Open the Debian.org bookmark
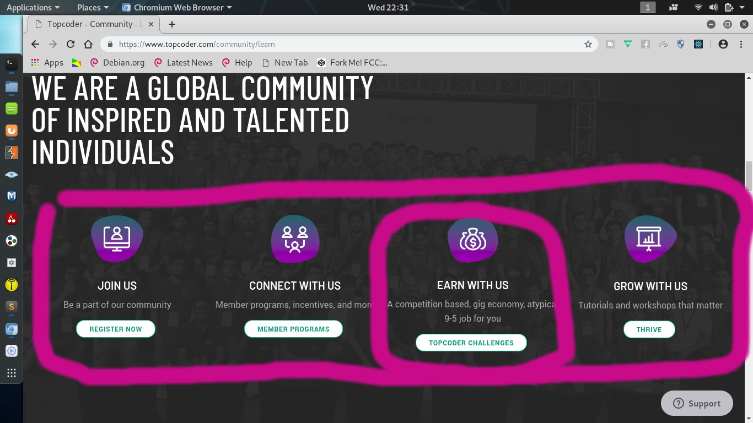Screen dimensions: 753x423 pos(117,63)
